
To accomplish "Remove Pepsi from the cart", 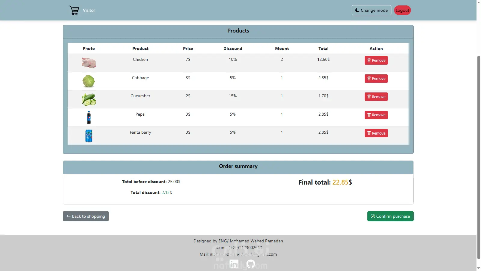I will pyautogui.click(x=376, y=115).
